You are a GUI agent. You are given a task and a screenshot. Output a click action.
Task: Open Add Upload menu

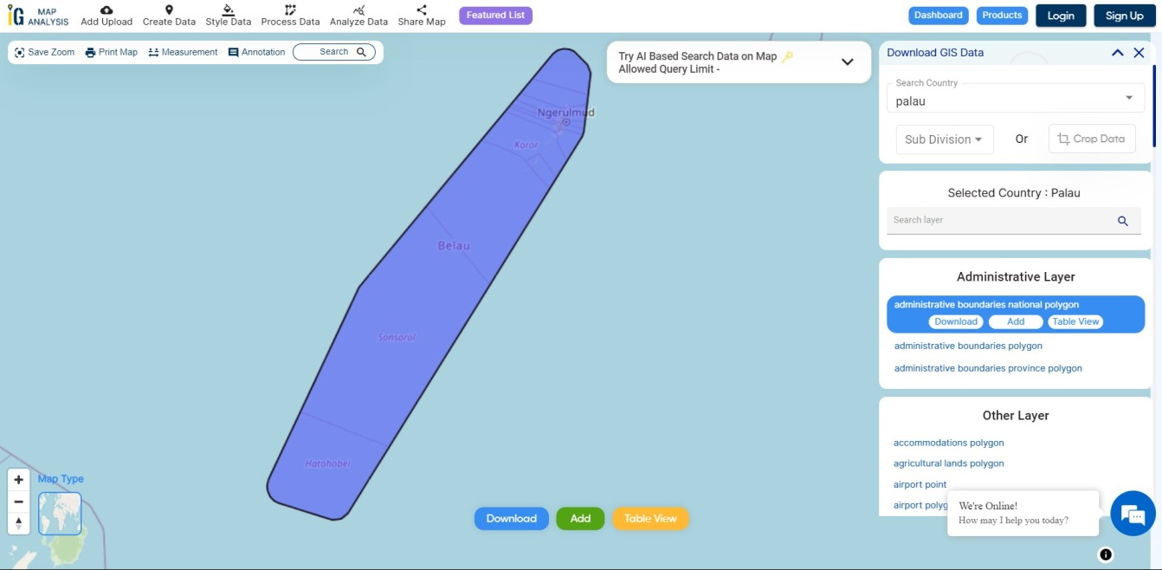tap(107, 16)
